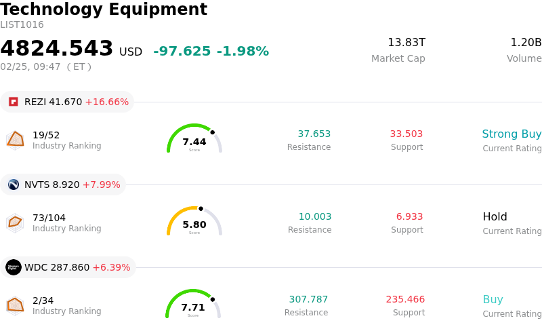This screenshot has width=542, height=331.
Task: Open NVTS industry ranking radar chart icon
Action: (15, 222)
